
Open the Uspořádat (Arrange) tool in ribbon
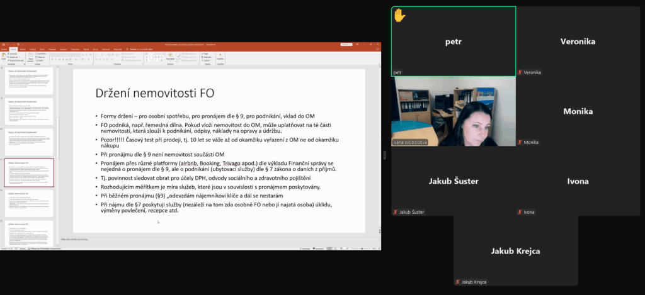point(170,57)
